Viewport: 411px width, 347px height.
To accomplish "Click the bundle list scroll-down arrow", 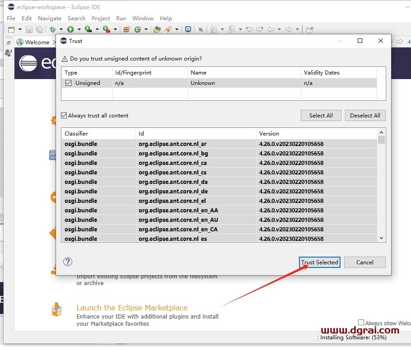I will tap(381, 238).
